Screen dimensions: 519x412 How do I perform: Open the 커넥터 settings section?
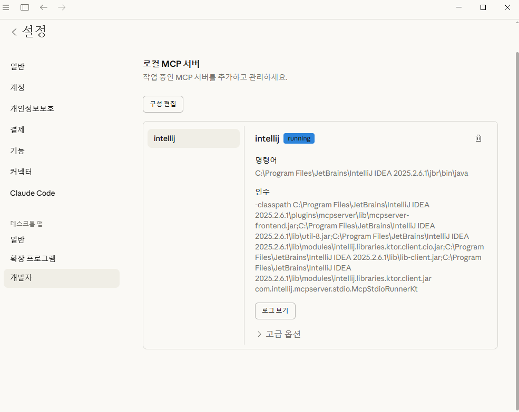[21, 172]
